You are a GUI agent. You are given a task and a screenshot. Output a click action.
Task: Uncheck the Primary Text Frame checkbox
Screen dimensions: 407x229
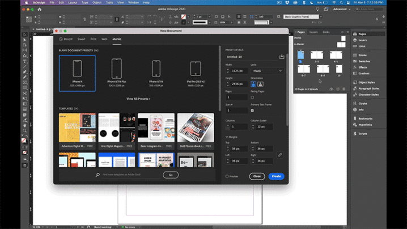pos(252,111)
